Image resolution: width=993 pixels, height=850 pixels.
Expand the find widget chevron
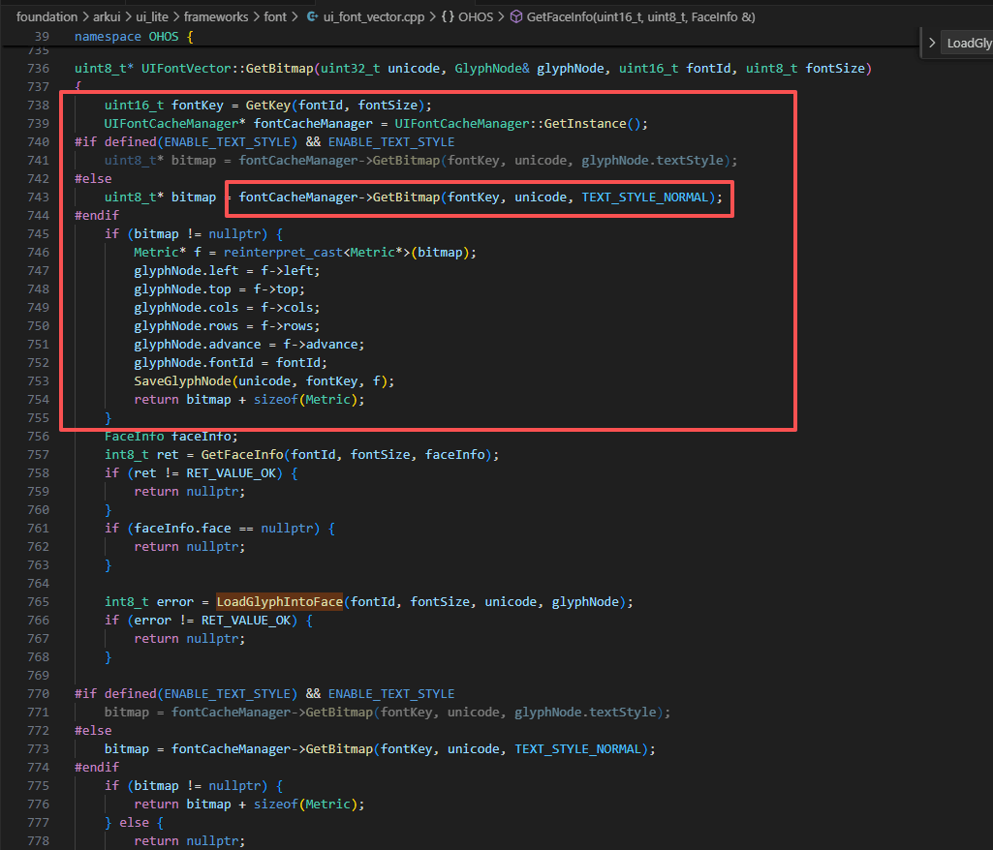(x=932, y=43)
